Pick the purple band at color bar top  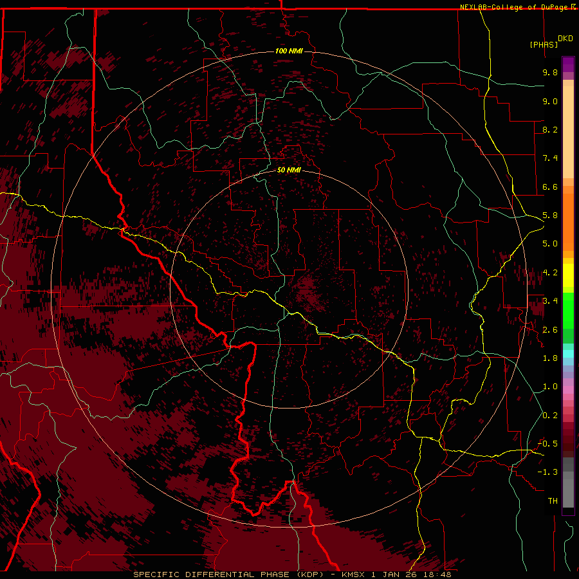click(568, 64)
